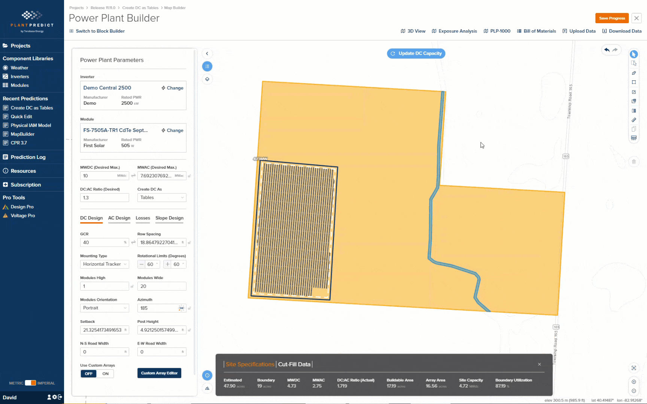Open the Modules Orientation dropdown

104,308
